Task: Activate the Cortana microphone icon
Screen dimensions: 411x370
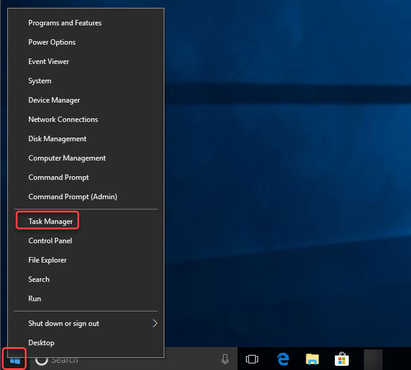Action: pos(225,359)
